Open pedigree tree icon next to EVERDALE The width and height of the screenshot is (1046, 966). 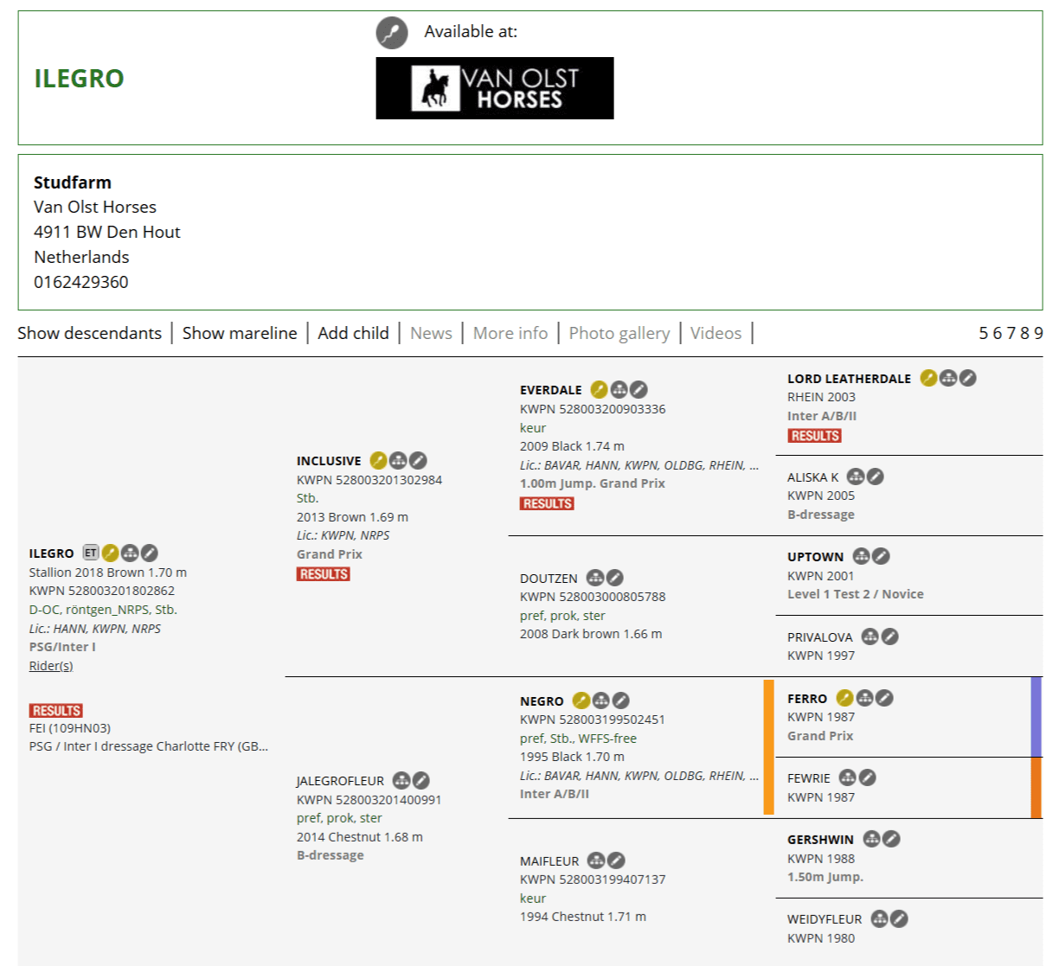coord(619,390)
